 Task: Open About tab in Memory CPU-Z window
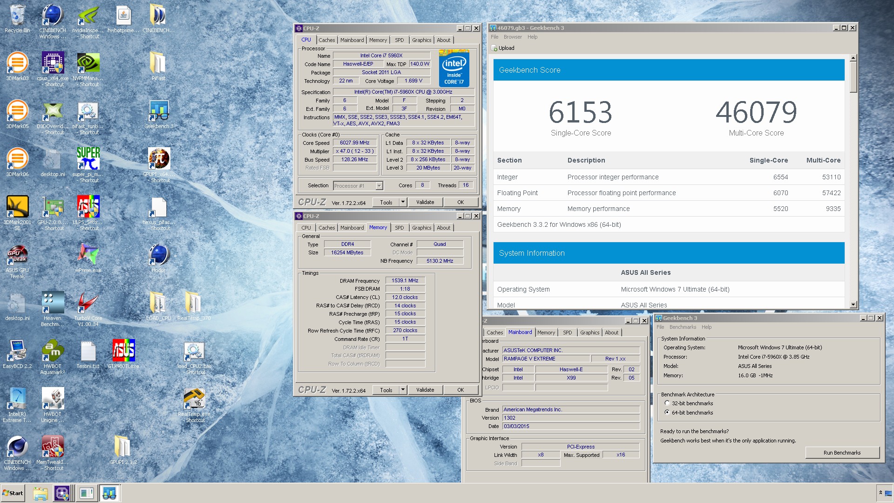(x=443, y=228)
